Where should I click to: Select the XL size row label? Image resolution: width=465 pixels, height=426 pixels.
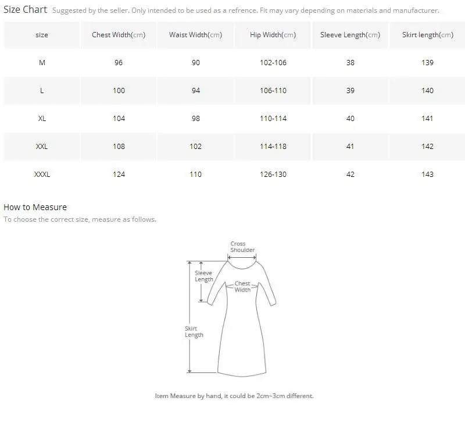click(x=42, y=119)
